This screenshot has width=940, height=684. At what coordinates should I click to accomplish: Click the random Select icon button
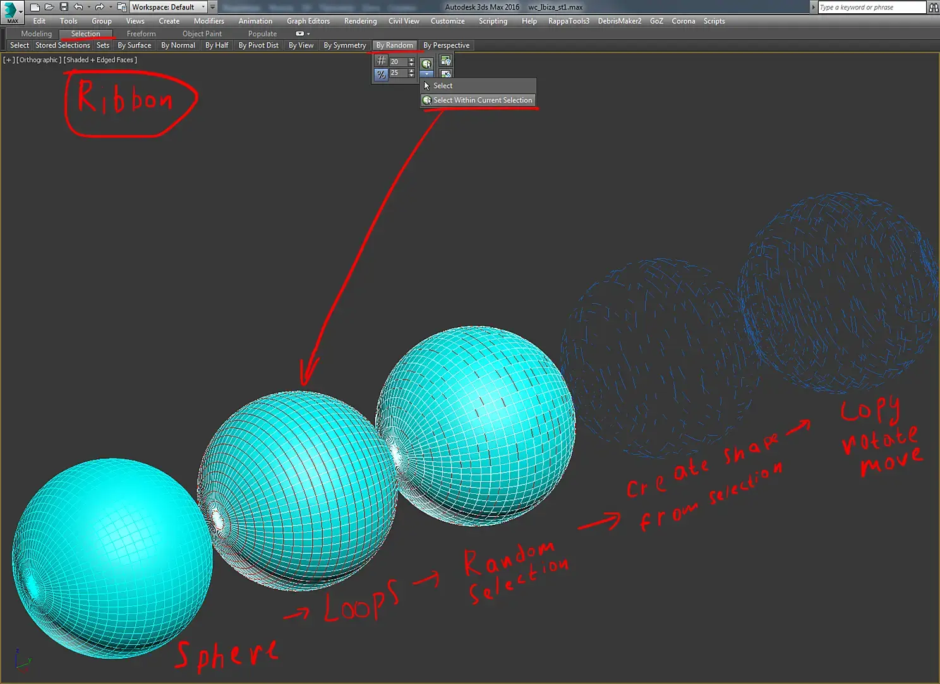pos(427,63)
